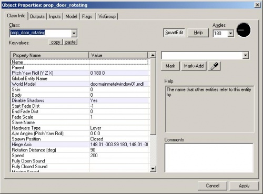263x194 pixels.
Task: Select the Hardware Type property row
Action: (x=79, y=128)
